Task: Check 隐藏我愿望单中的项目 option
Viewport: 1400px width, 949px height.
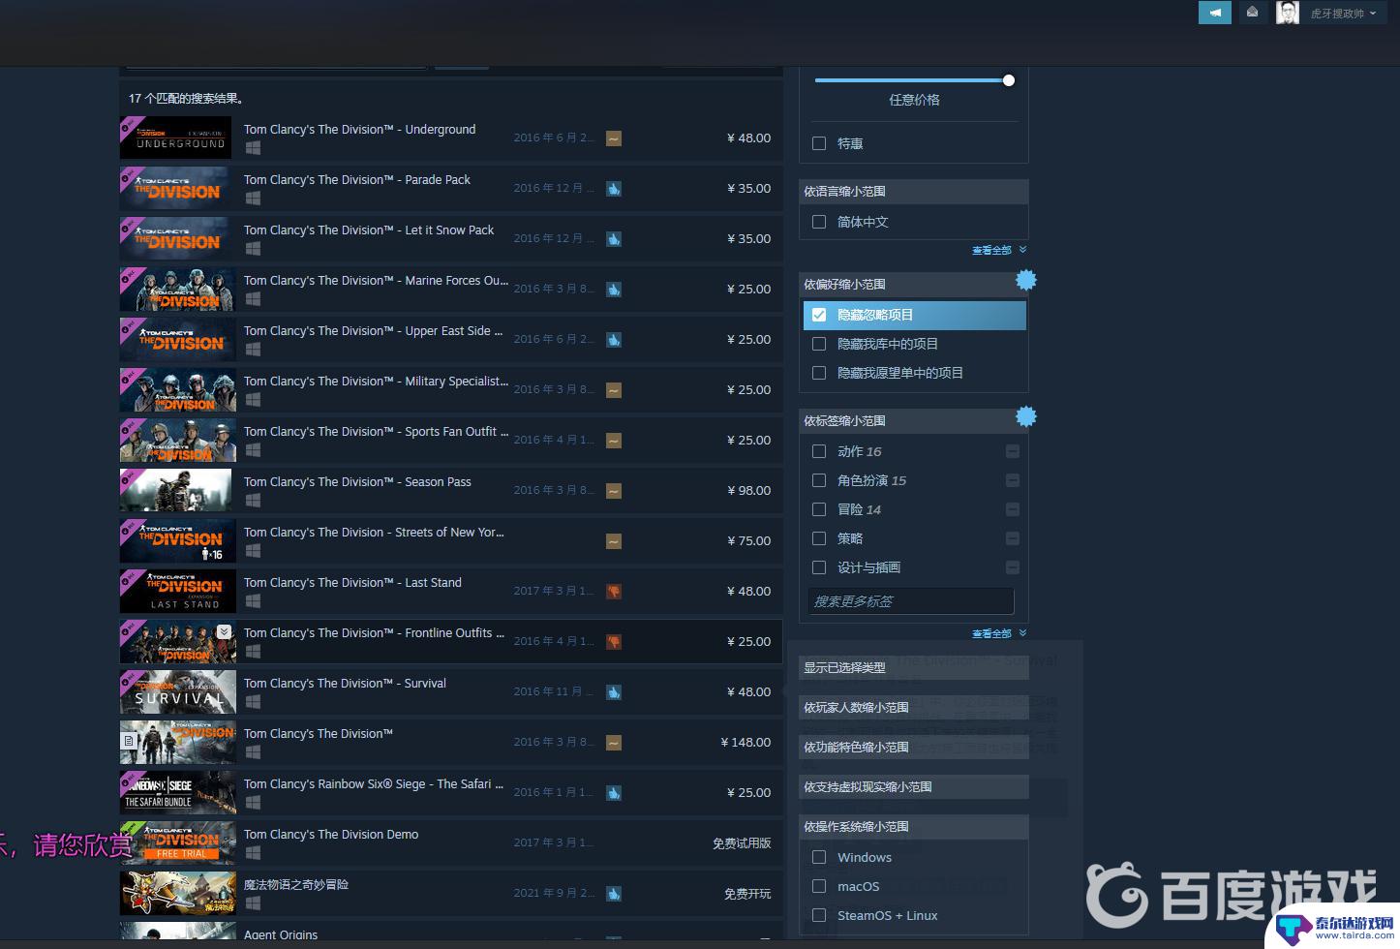Action: click(819, 373)
